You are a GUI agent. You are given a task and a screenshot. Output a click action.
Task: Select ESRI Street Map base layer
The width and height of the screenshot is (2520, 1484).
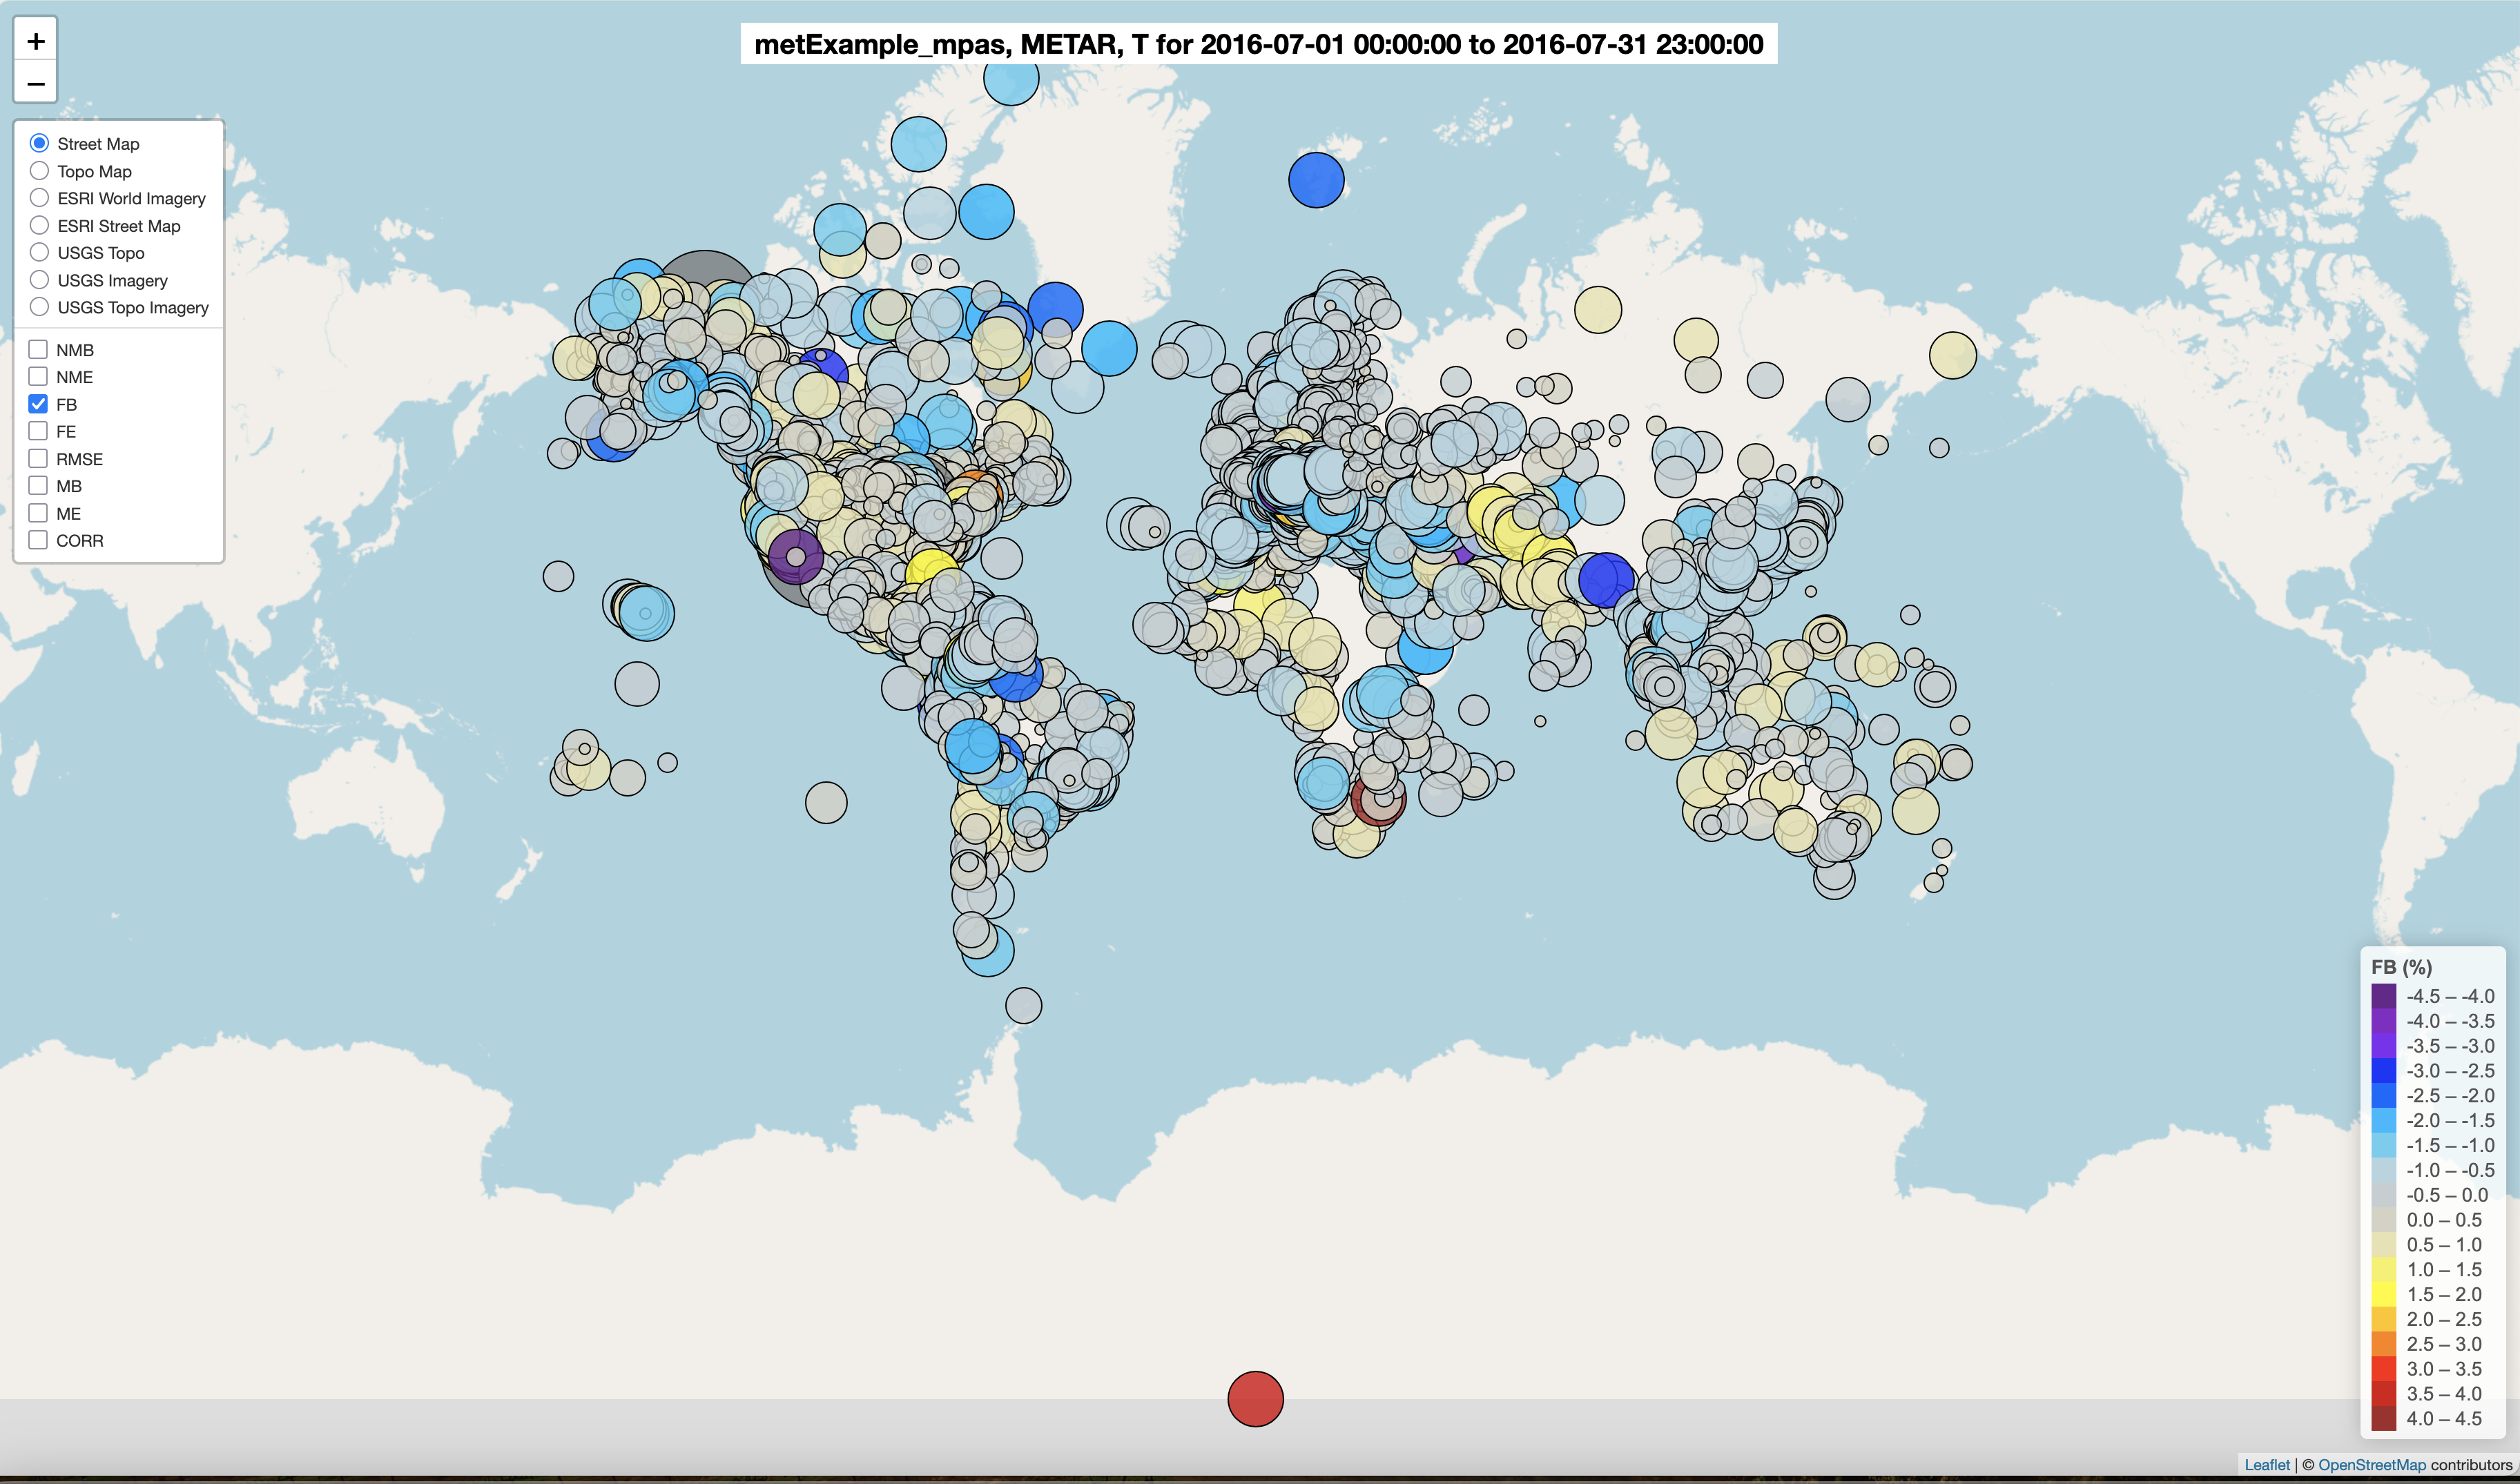pyautogui.click(x=39, y=225)
